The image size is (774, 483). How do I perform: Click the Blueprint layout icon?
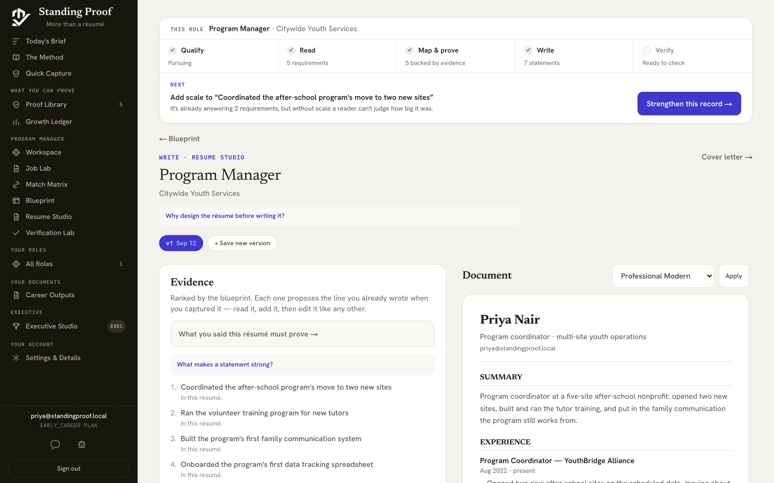[16, 201]
